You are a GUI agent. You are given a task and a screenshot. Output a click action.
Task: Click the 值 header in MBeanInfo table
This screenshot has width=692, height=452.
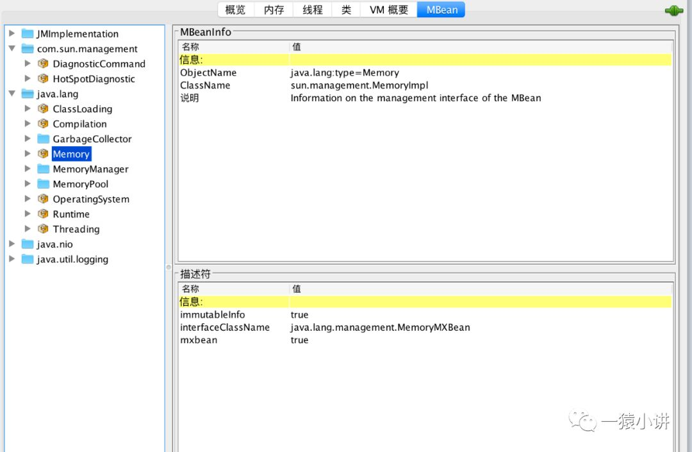[x=481, y=47]
